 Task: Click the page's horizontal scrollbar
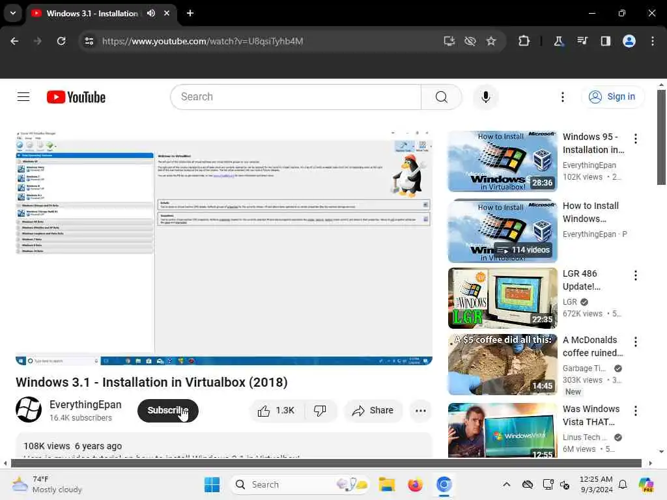coord(326,463)
